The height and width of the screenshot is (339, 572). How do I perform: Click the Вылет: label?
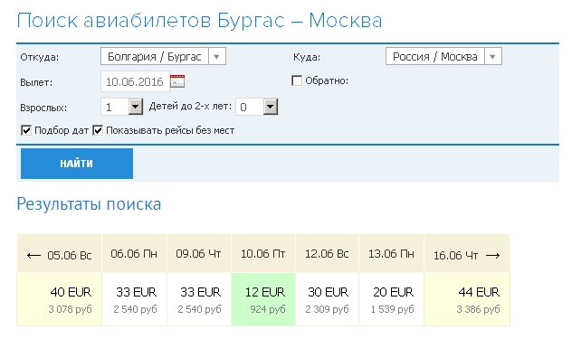(x=36, y=82)
